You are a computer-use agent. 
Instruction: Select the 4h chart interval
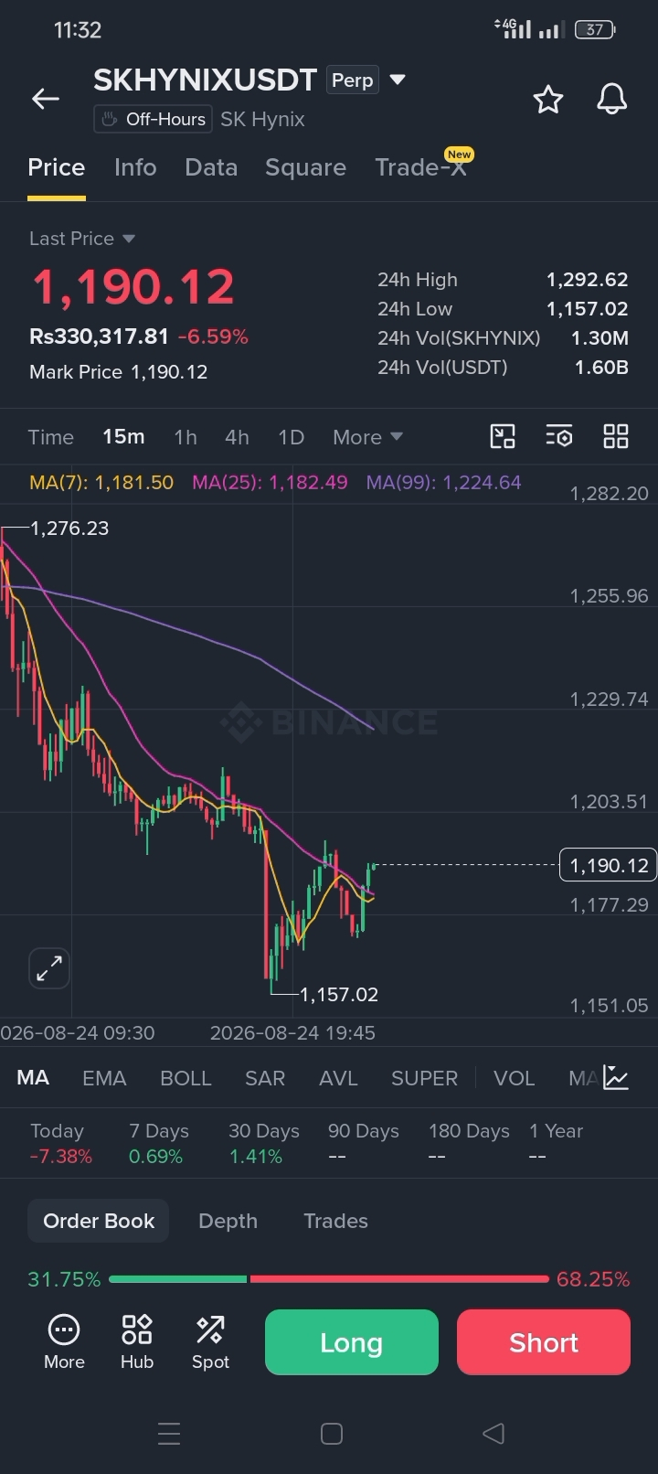pyautogui.click(x=237, y=437)
